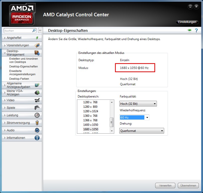Click the green pin icon beside Angeheftet
The height and width of the screenshot is (193, 203).
click(37, 38)
